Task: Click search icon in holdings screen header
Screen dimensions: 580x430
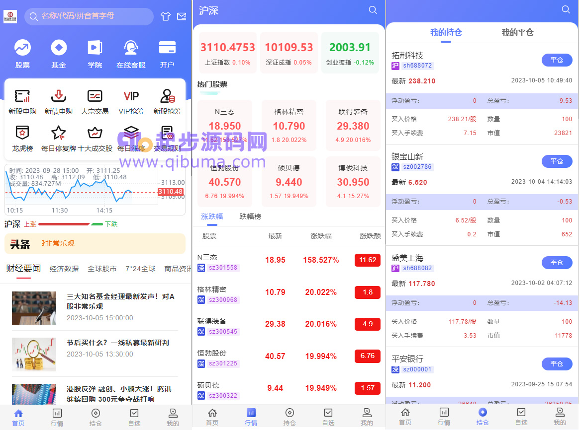Action: point(566,9)
